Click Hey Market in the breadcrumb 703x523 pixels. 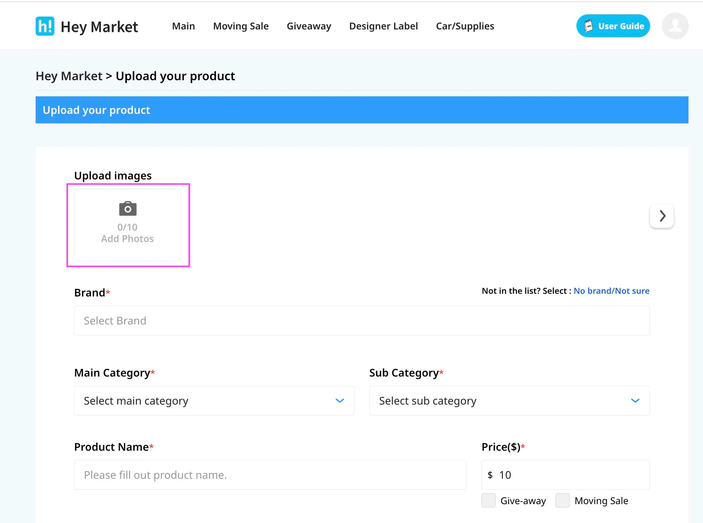[69, 76]
